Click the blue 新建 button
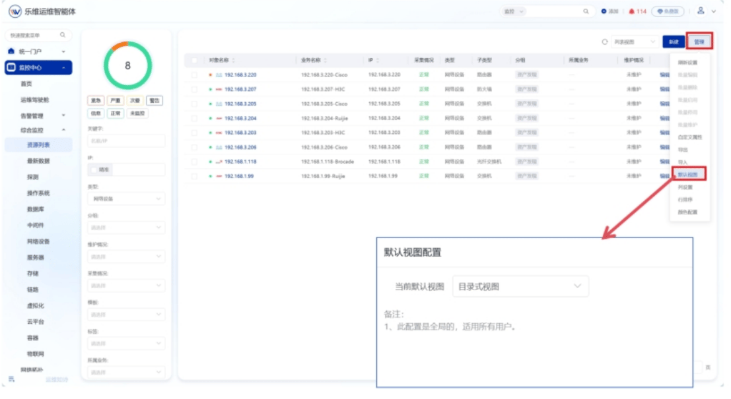The width and height of the screenshot is (731, 399). (x=674, y=42)
